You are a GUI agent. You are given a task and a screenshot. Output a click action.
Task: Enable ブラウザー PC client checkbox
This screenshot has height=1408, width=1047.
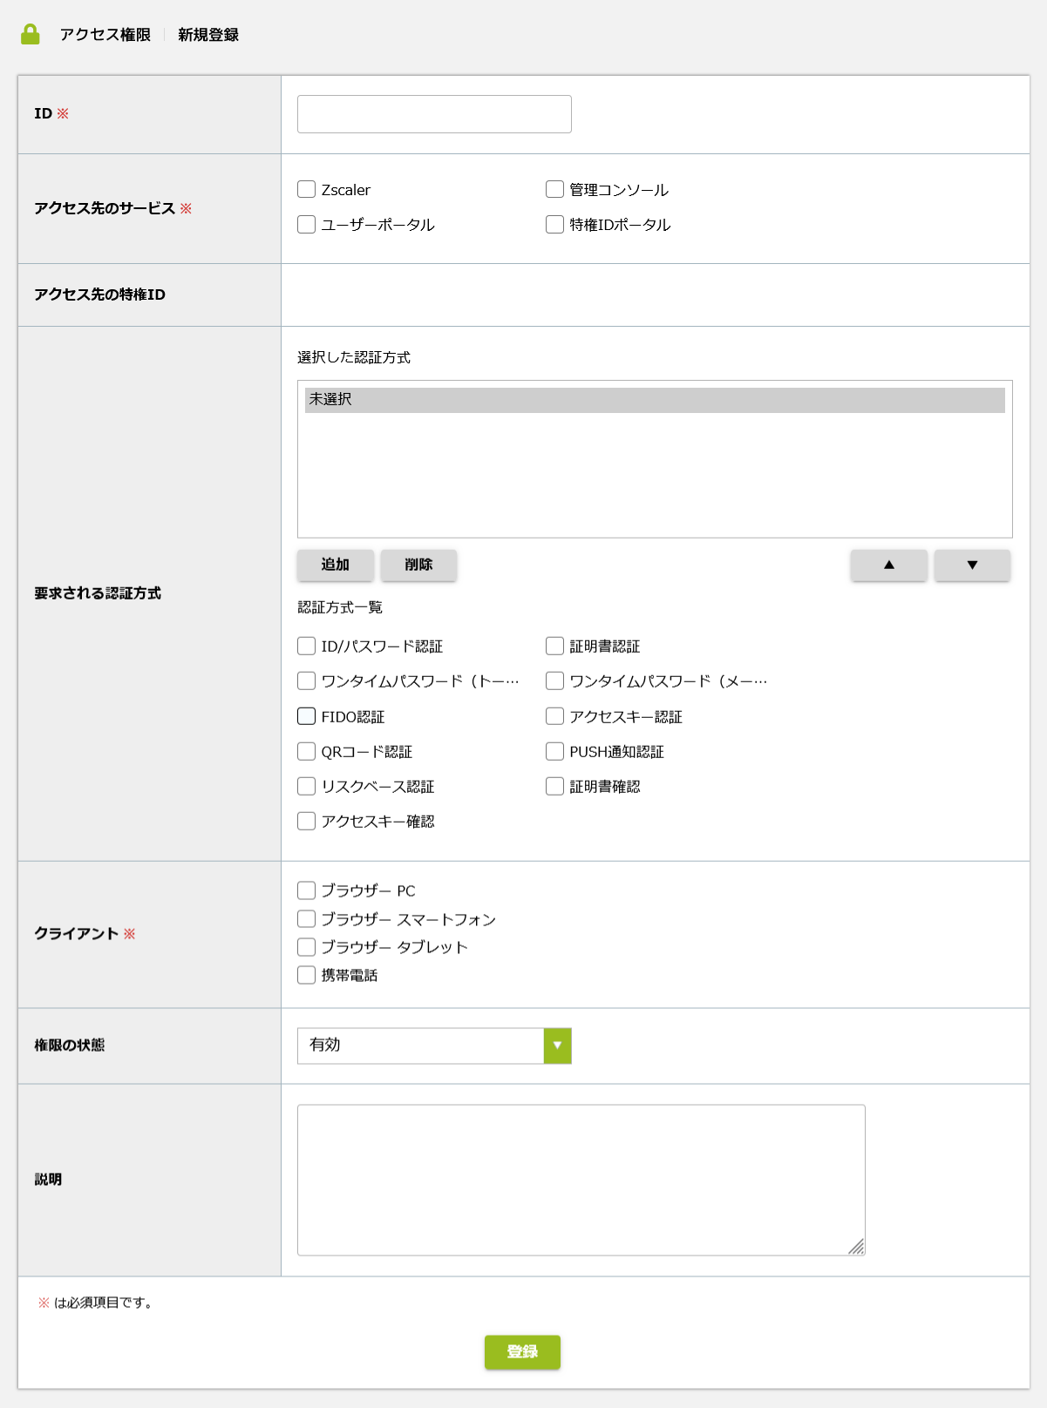[x=306, y=890]
